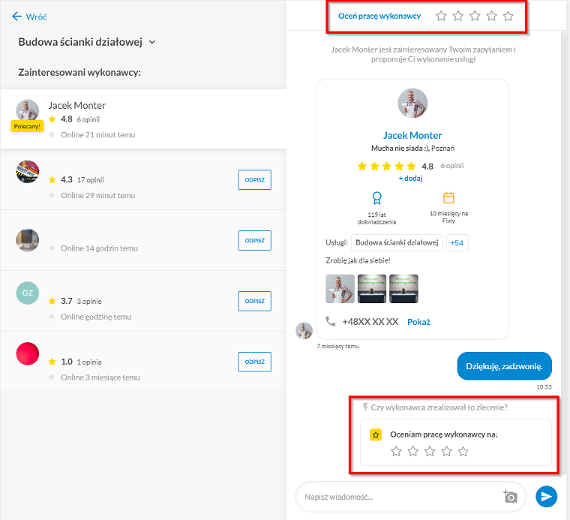
Task: Click the back arrow next to Wróć
Action: (x=16, y=17)
